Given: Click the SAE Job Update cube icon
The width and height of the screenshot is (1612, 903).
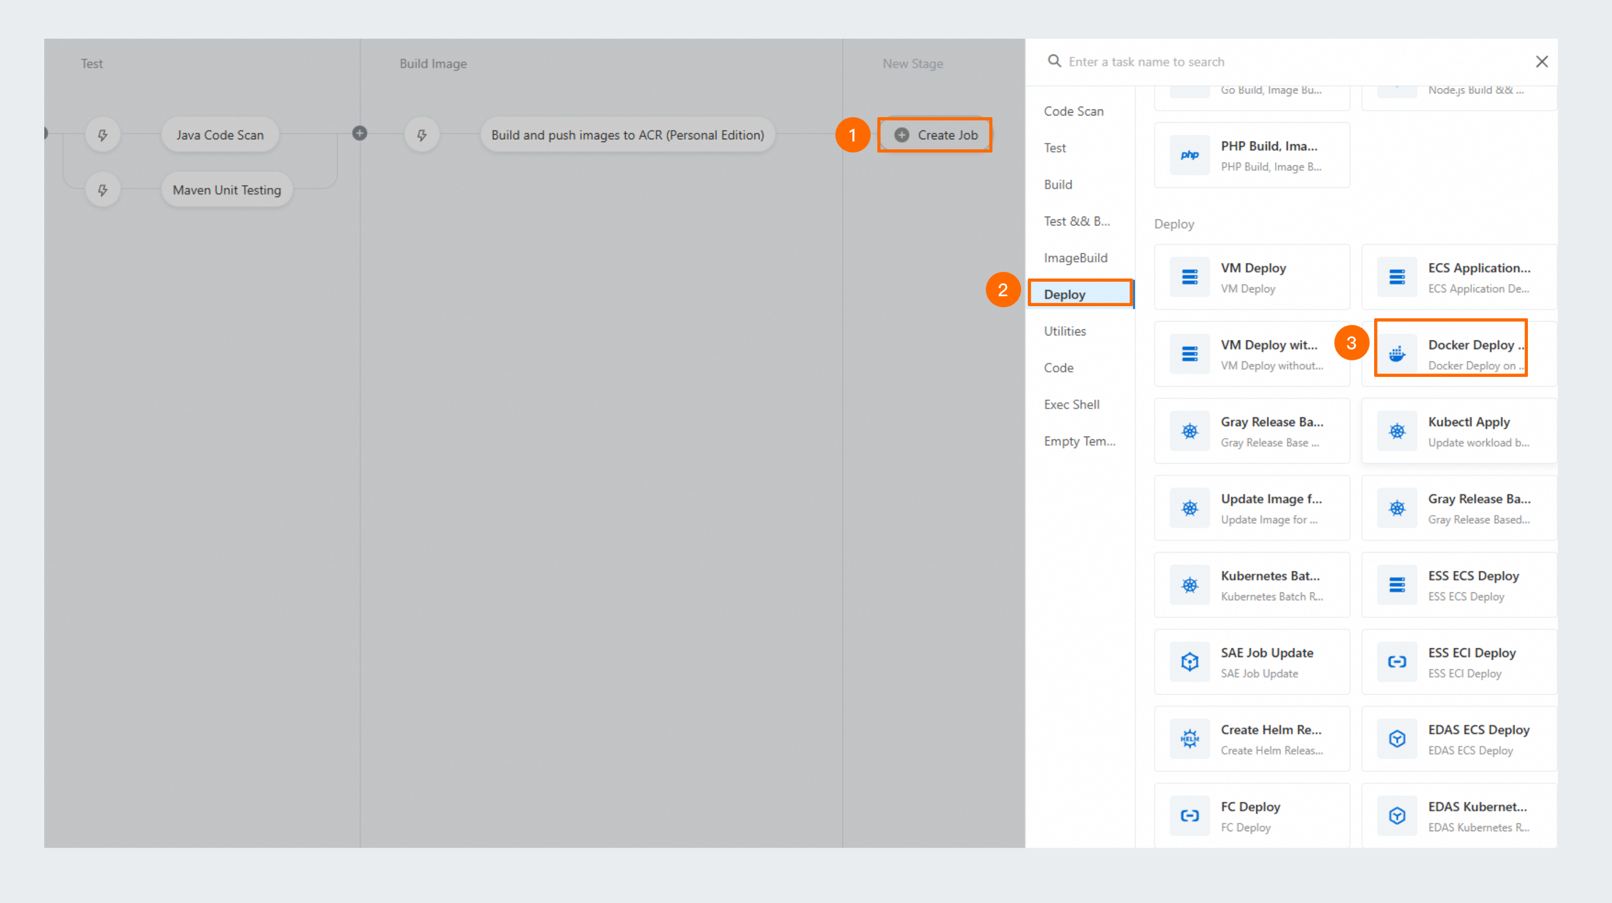Looking at the screenshot, I should pos(1189,662).
